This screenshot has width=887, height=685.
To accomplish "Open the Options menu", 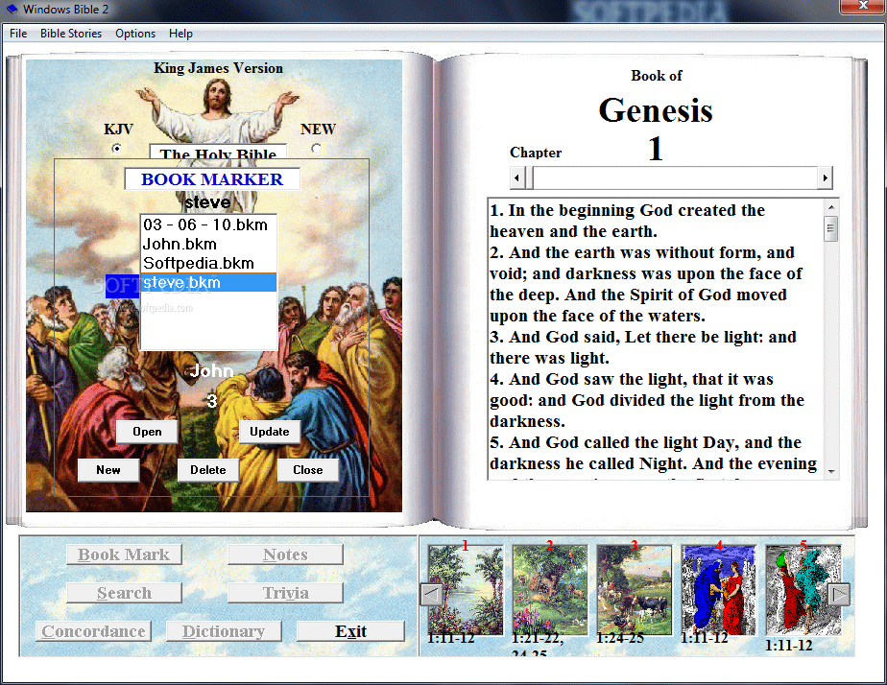I will [x=135, y=34].
